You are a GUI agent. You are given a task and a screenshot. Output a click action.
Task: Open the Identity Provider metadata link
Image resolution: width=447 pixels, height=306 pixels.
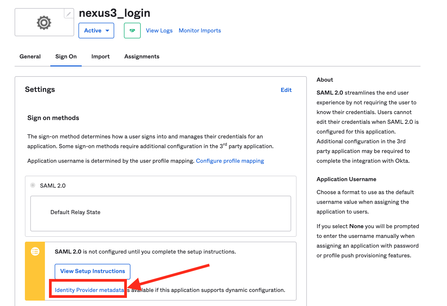coord(89,290)
